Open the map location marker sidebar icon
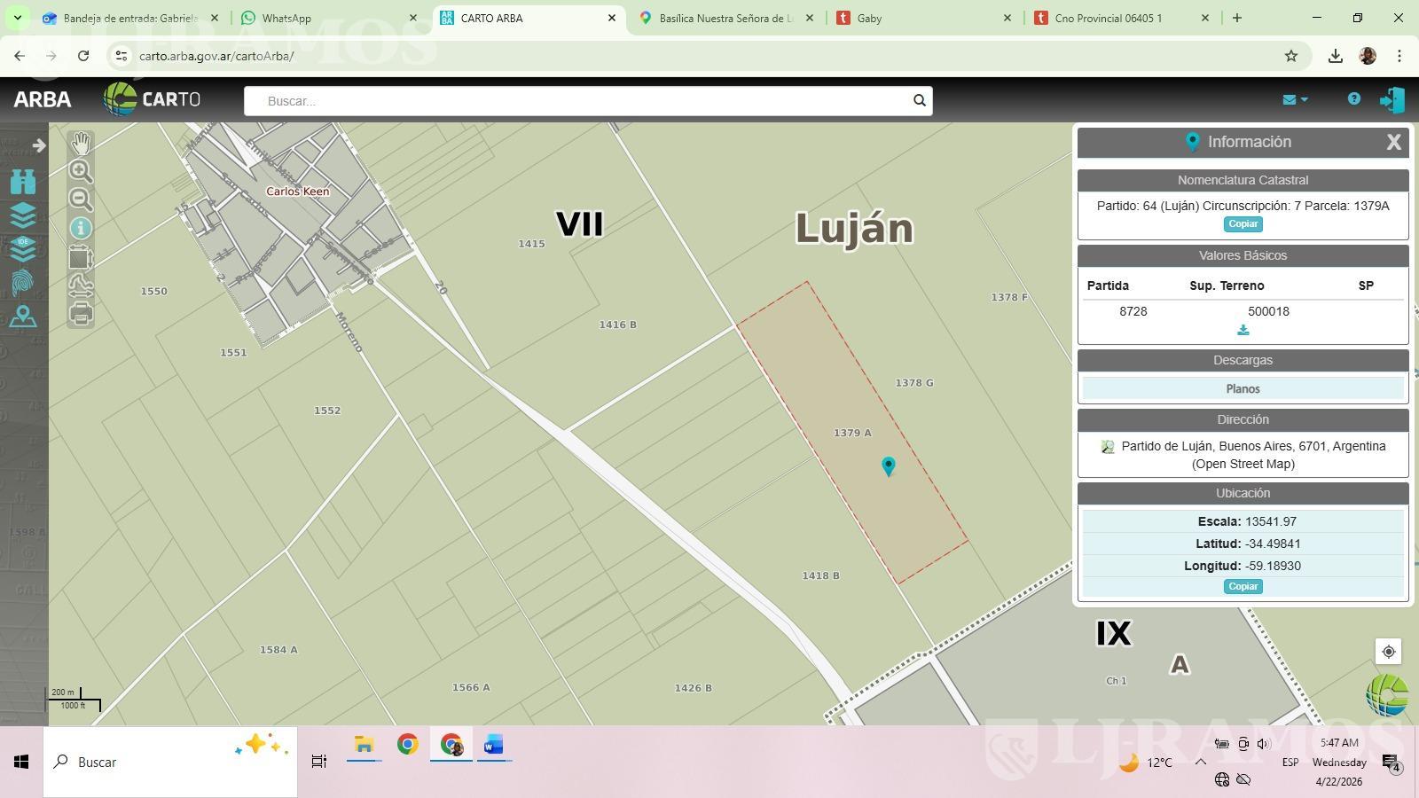 [23, 317]
